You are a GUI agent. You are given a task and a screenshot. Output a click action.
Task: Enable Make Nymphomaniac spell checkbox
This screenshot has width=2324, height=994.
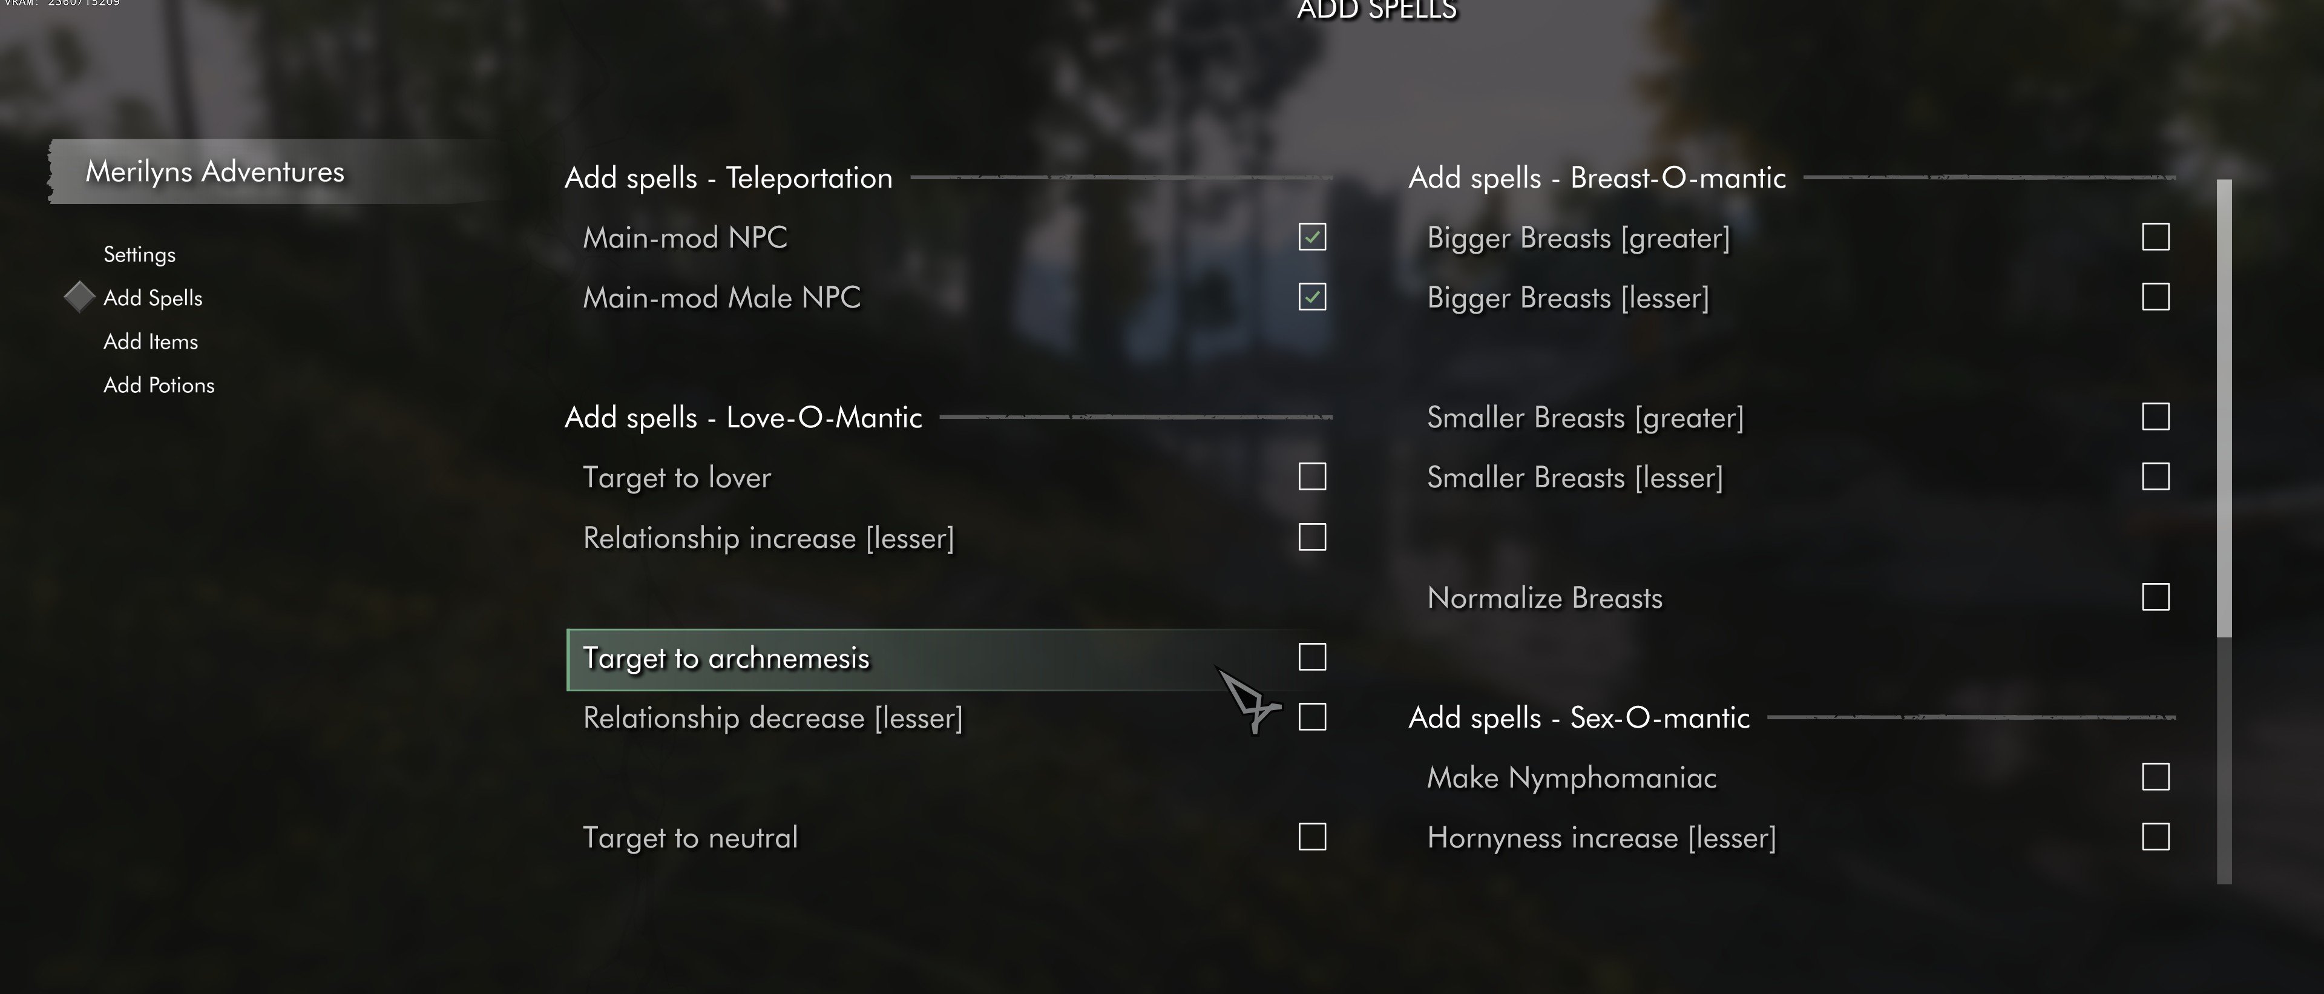[x=2155, y=777]
